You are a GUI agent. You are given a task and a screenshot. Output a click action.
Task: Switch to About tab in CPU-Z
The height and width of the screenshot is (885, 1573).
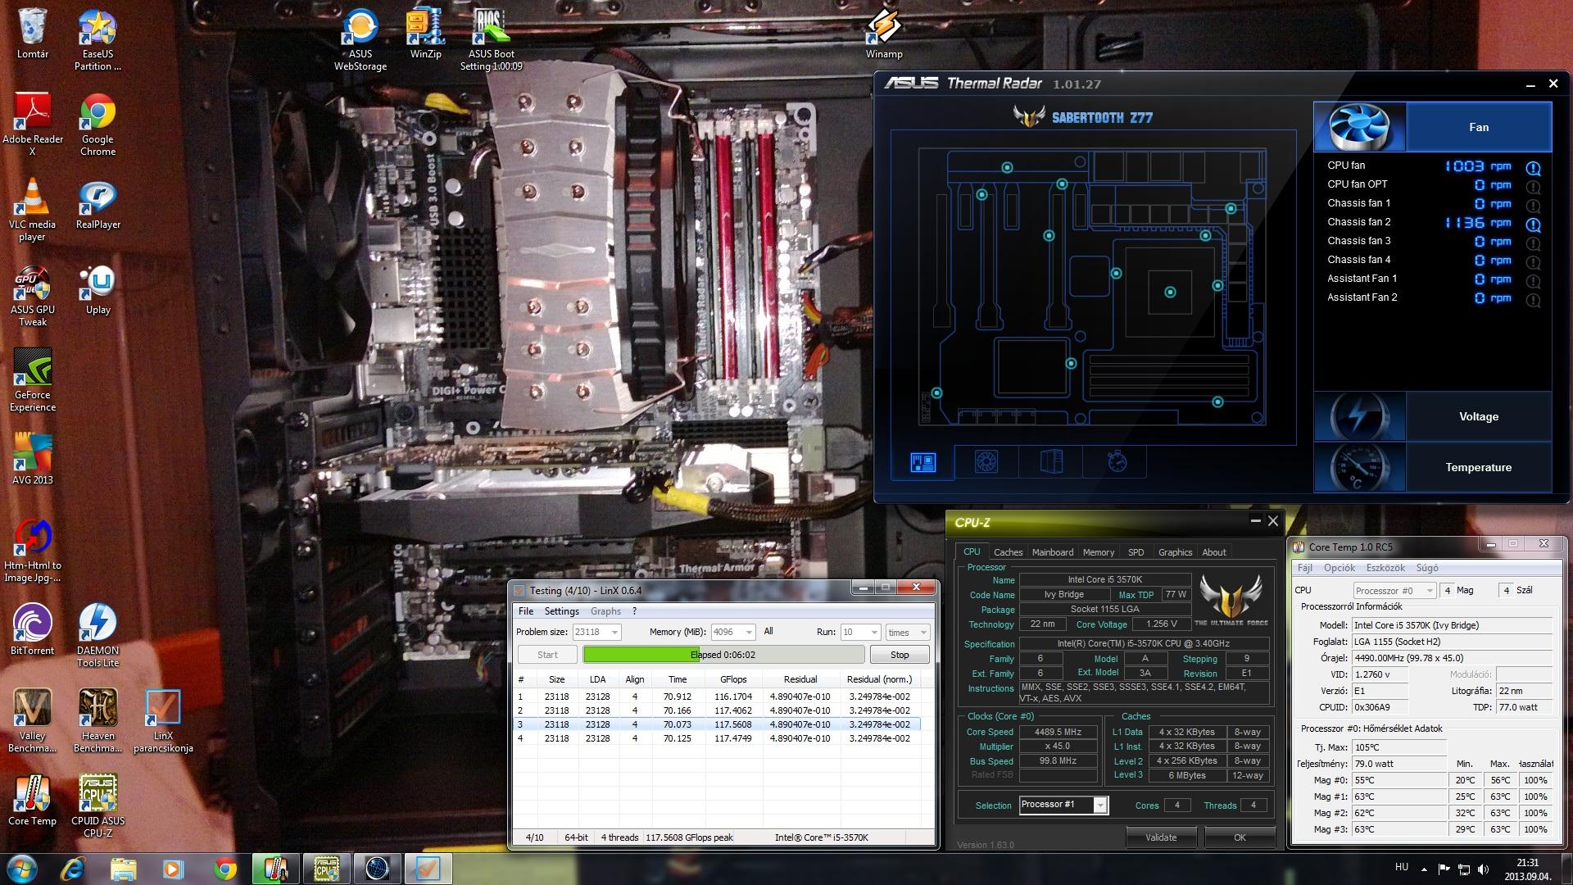(x=1214, y=552)
